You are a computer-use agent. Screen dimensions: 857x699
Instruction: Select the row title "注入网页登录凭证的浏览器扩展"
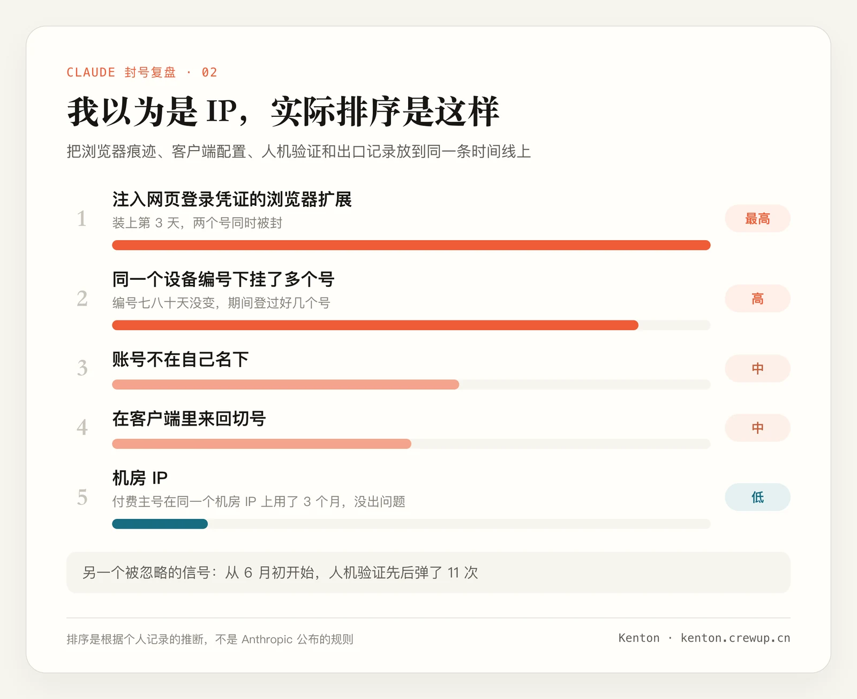232,199
